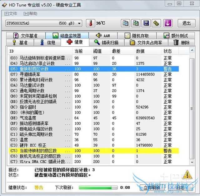
Task: Select the (C3) 硬件 ECC 校正 row
Action: point(94,145)
